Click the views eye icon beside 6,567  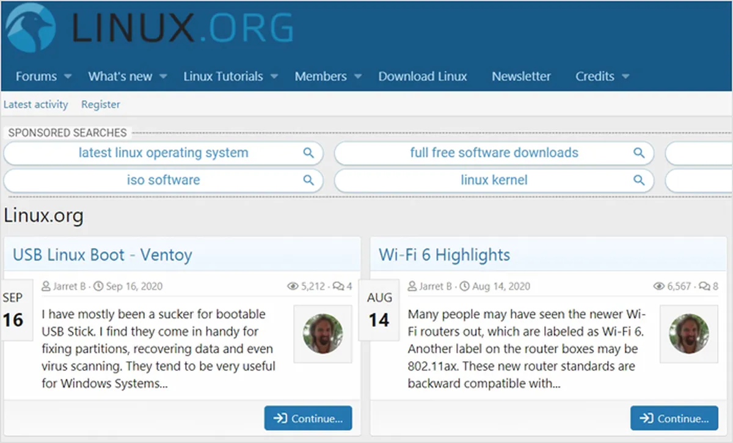pos(659,286)
